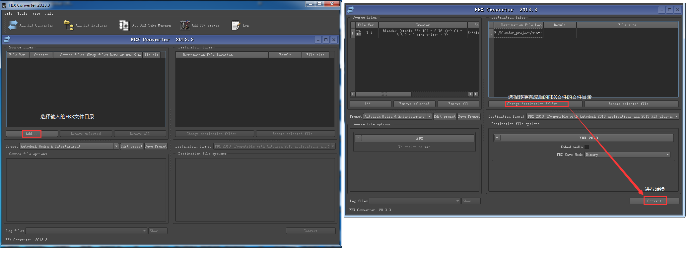Click Destination File Location header in left window
The image size is (692, 254).
[222, 55]
